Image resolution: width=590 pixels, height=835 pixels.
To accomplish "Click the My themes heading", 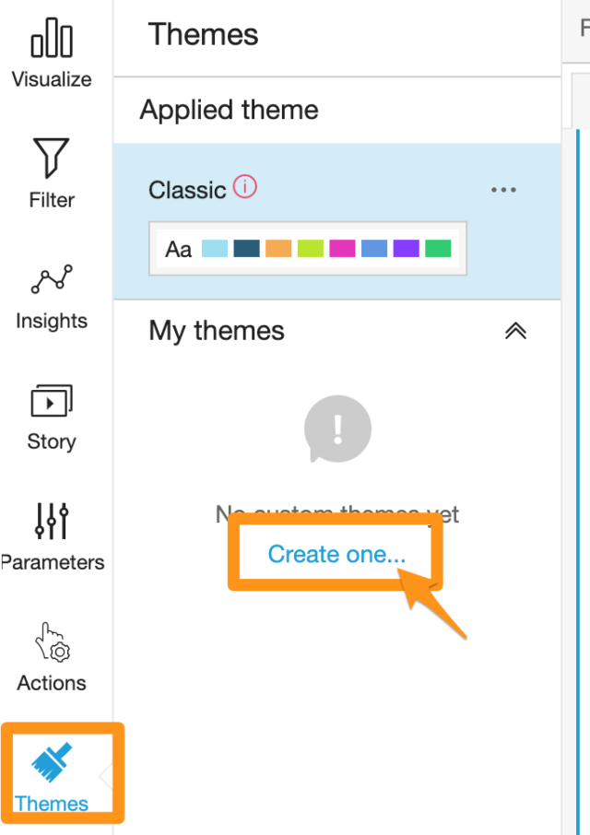I will coord(217,331).
